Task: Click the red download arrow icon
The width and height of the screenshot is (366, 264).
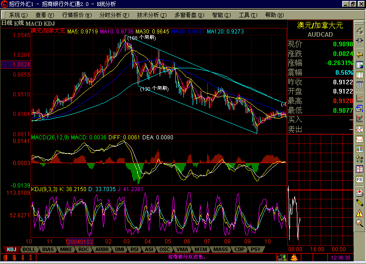Action: (360, 192)
